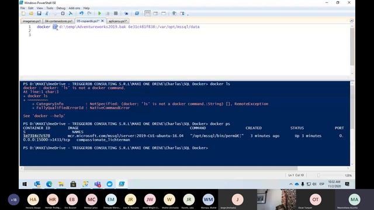The height and width of the screenshot is (210, 374).
Task: Run selection toolbar icon
Action: click(x=108, y=13)
